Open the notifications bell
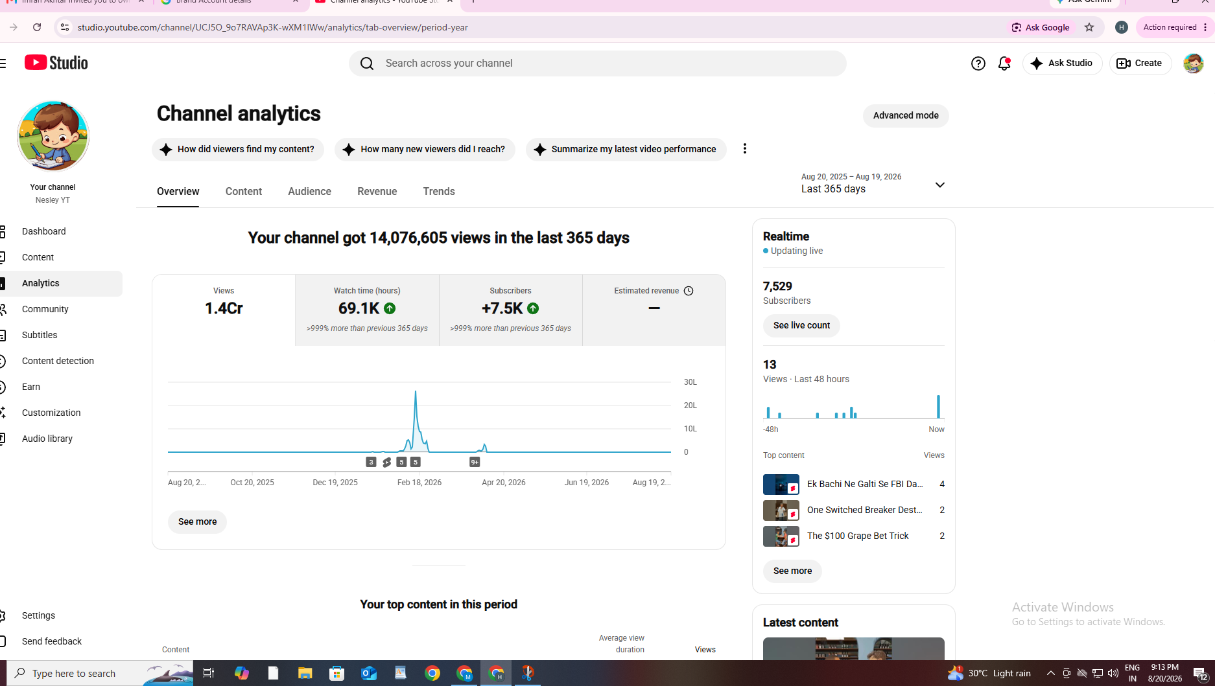The image size is (1215, 686). point(1004,63)
